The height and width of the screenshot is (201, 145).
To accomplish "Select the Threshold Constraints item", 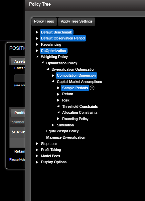I will pos(80,106).
